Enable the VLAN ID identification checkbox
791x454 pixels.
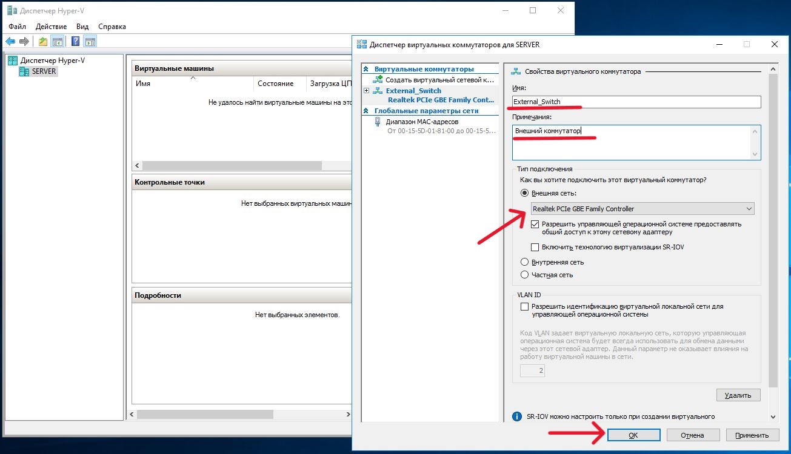[525, 307]
